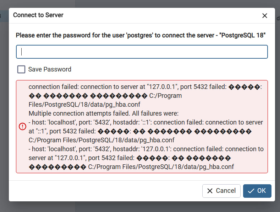Click the X icon on Cancel
Viewport: 280px width, 212px height.
coord(210,191)
